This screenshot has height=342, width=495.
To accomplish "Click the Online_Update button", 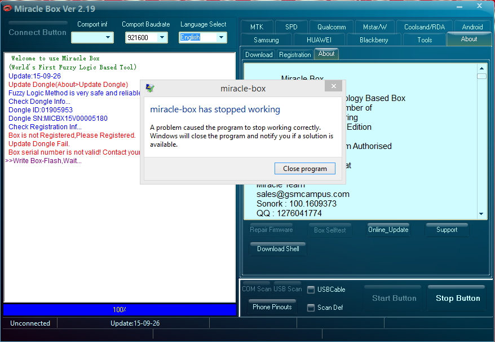I will (388, 230).
